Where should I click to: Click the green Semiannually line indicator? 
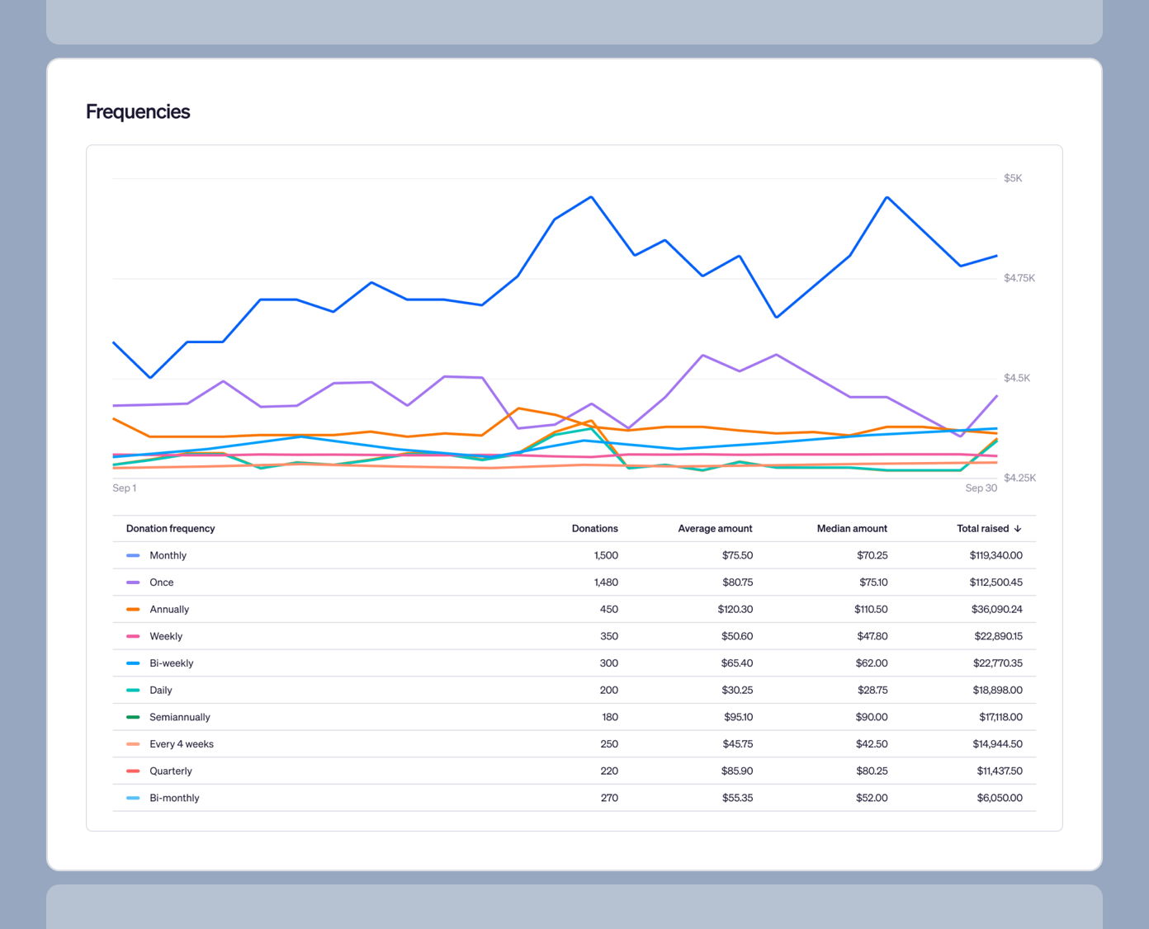(134, 717)
